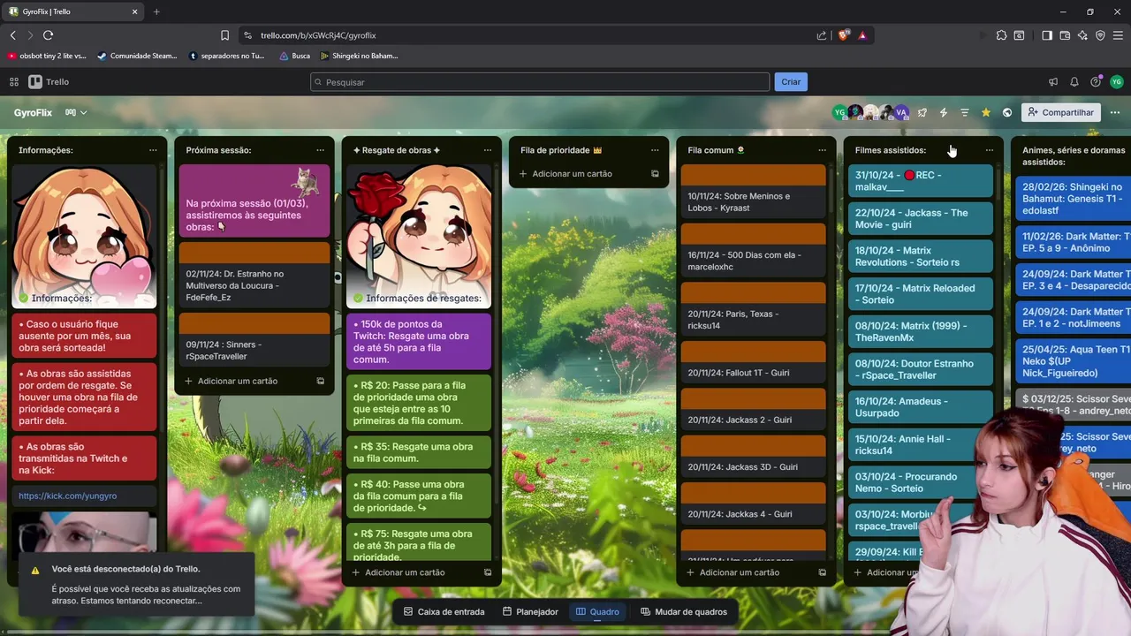
Task: Open the Informações chibi cover card
Action: click(x=84, y=236)
